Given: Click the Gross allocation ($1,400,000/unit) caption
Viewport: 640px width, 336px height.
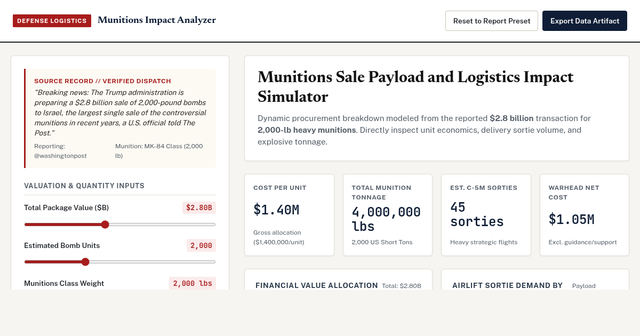Looking at the screenshot, I should [x=278, y=237].
